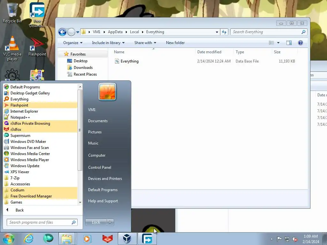Open Windows Media Center entry
The width and height of the screenshot is (327, 245).
coord(41,153)
